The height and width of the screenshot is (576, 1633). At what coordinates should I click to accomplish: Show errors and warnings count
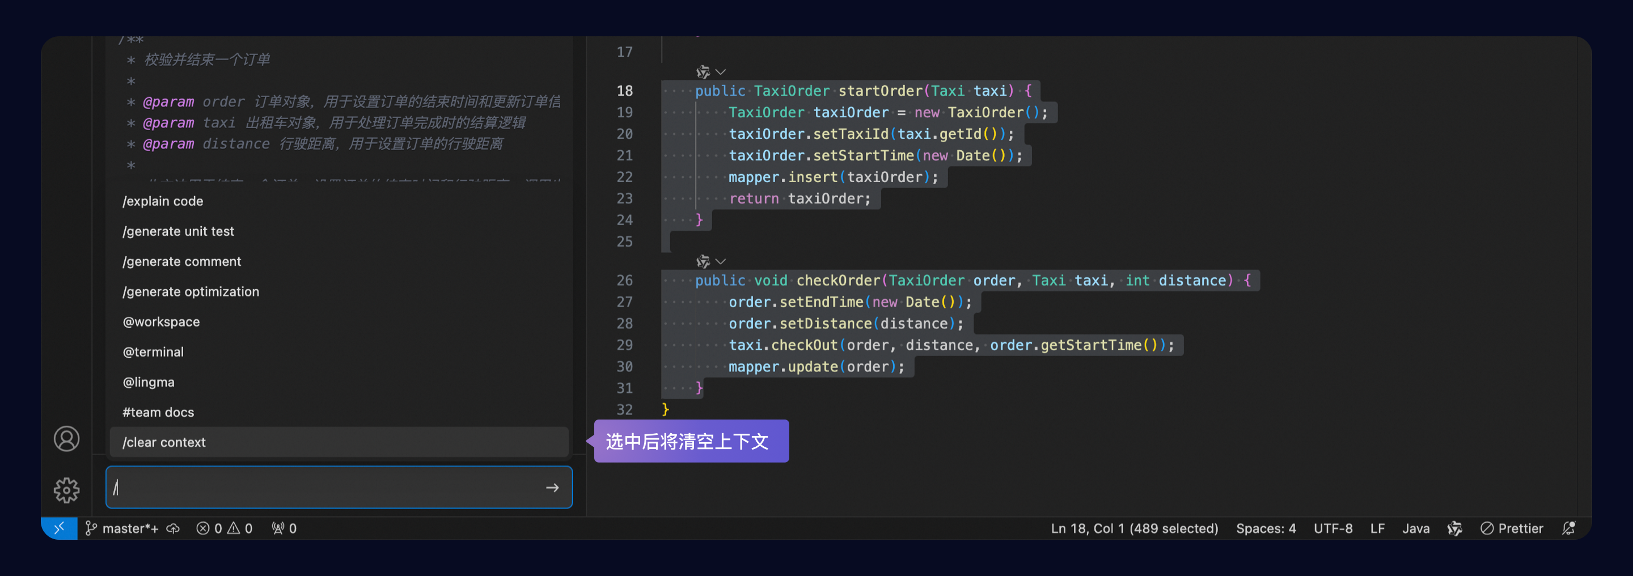pos(225,528)
